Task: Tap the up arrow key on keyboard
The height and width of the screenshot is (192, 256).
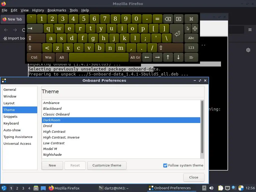Action: pyautogui.click(x=168, y=57)
